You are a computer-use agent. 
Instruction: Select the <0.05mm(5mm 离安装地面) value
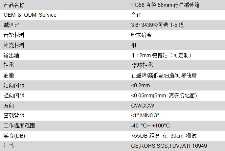[x=164, y=96]
